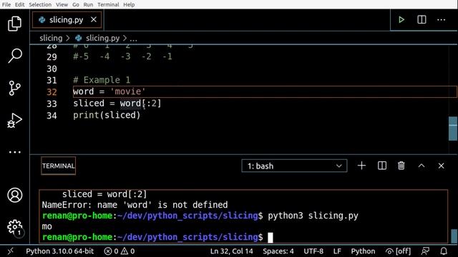This screenshot has height=257, width=458.
Task: Select the Python 3.10.0 64-bit interpreter
Action: click(x=60, y=251)
